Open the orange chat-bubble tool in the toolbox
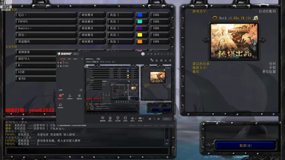 click(60, 96)
